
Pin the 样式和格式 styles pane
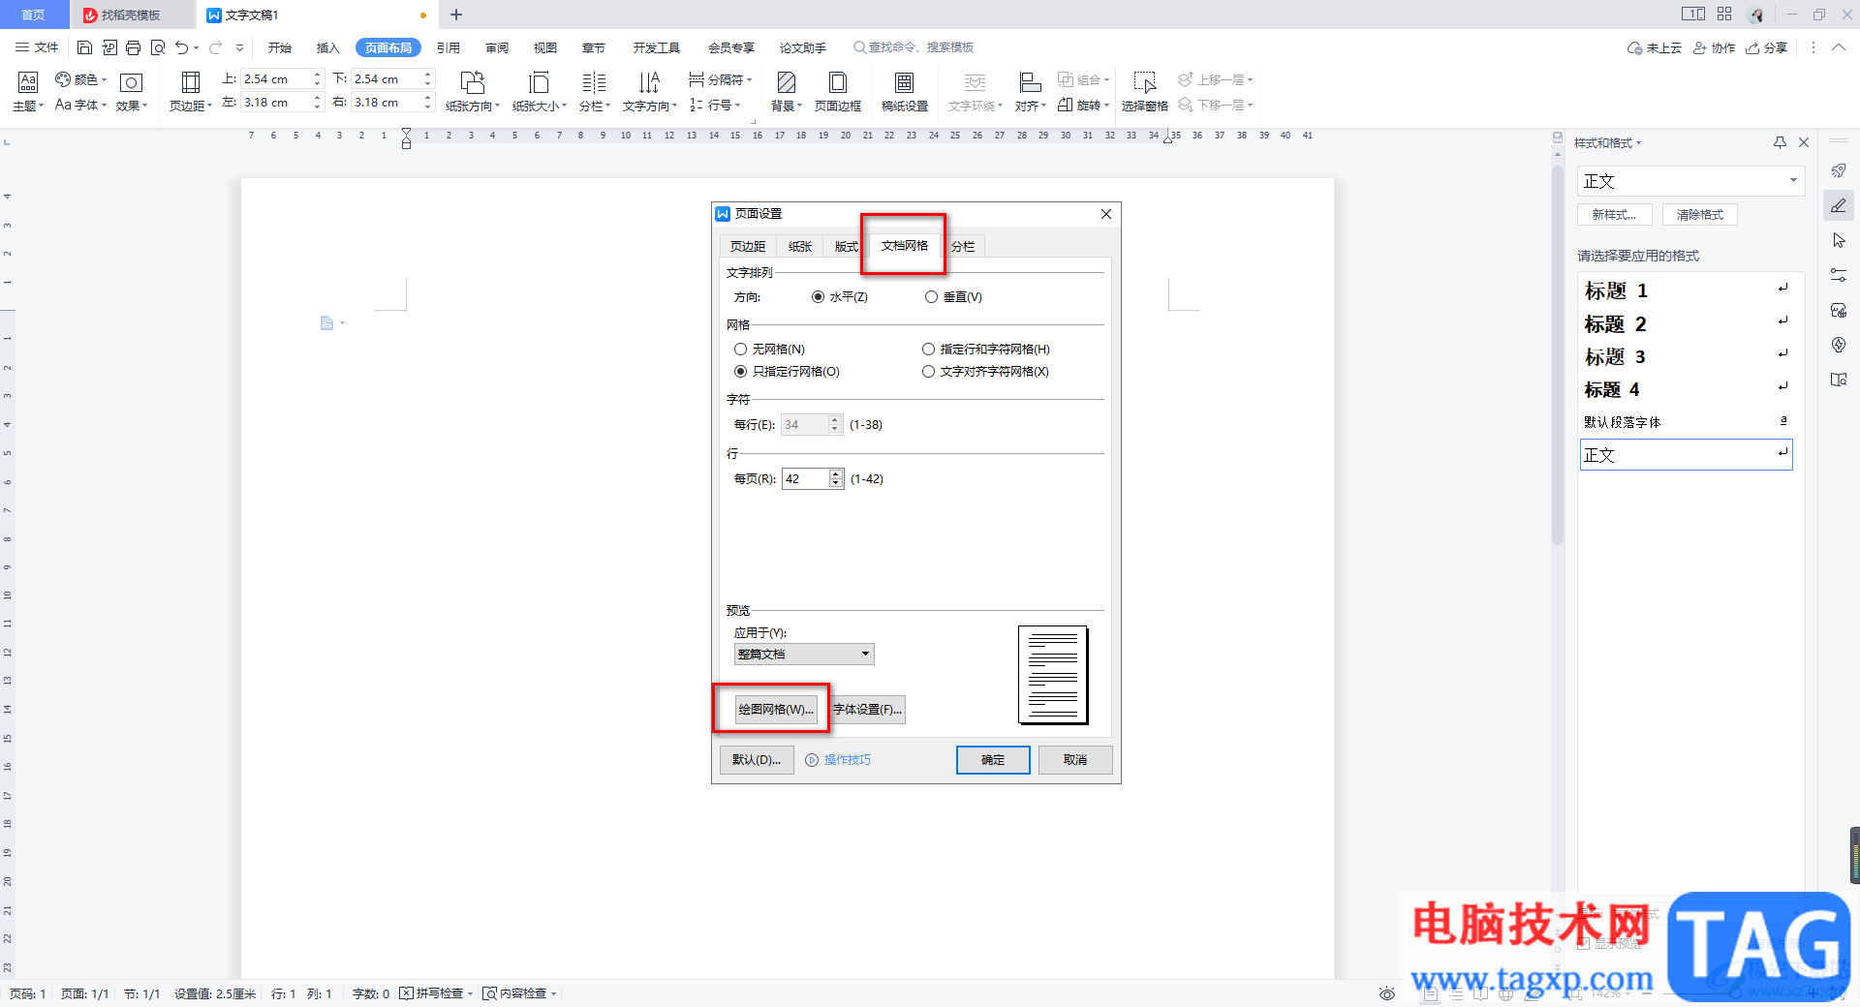coord(1780,142)
